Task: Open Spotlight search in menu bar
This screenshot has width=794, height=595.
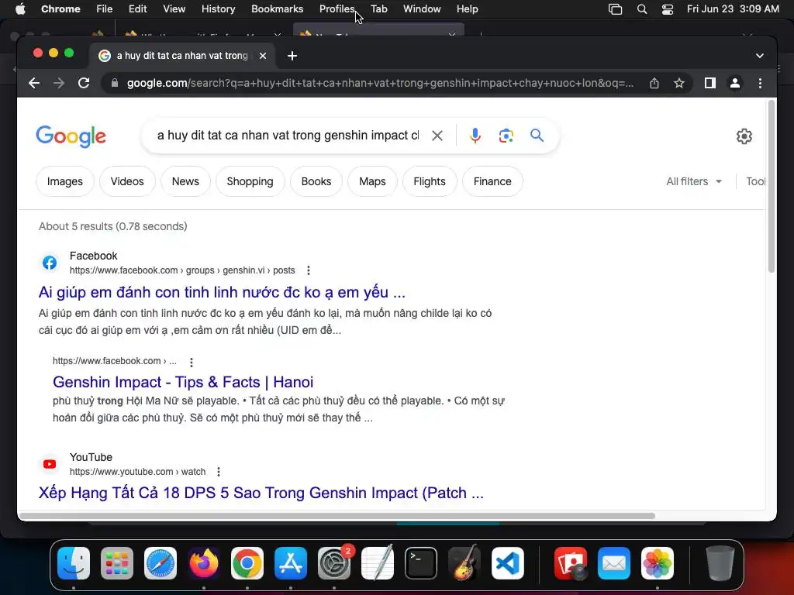Action: coord(641,9)
